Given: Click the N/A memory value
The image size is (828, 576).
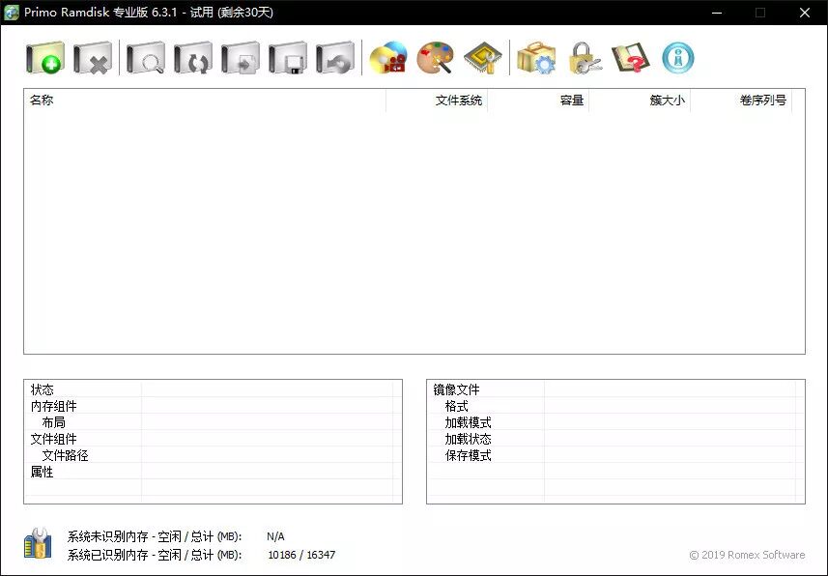Looking at the screenshot, I should click(x=275, y=537).
